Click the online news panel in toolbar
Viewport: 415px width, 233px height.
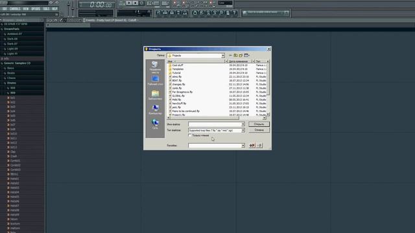pos(265,13)
